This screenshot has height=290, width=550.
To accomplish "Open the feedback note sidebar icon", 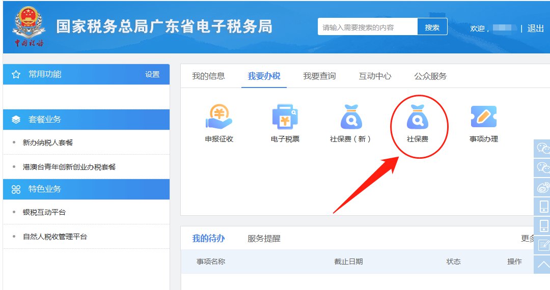I will (542, 245).
